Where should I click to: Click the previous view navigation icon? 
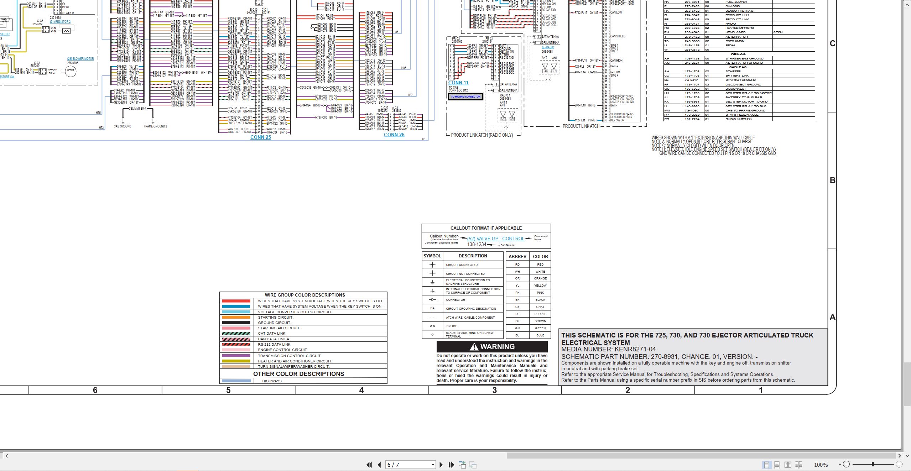click(x=462, y=465)
